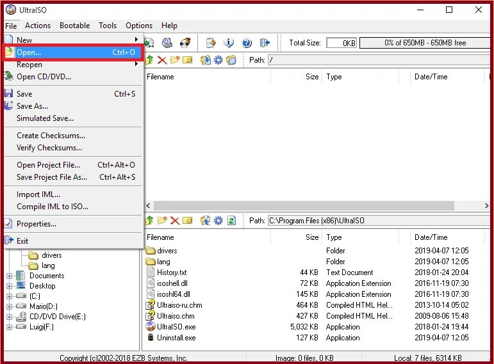The width and height of the screenshot is (494, 364).
Task: Click the red X delete icon in image toolbar
Action: point(162,60)
